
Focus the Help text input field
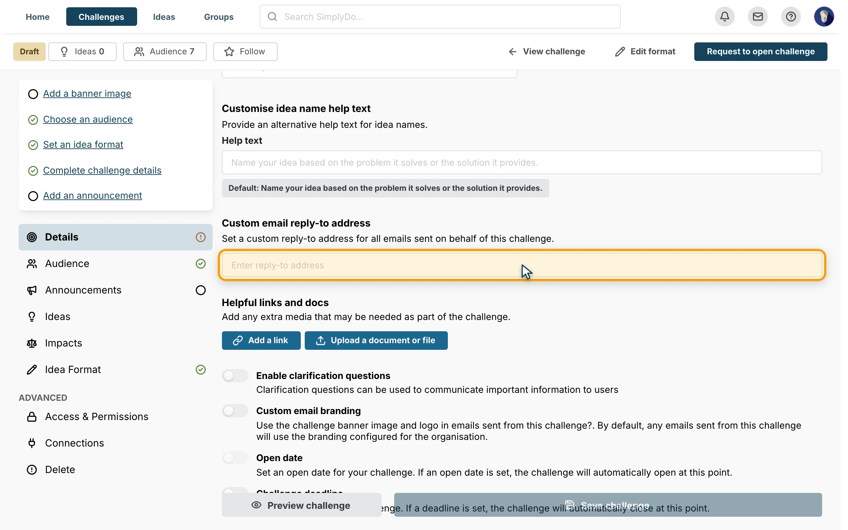coord(522,162)
